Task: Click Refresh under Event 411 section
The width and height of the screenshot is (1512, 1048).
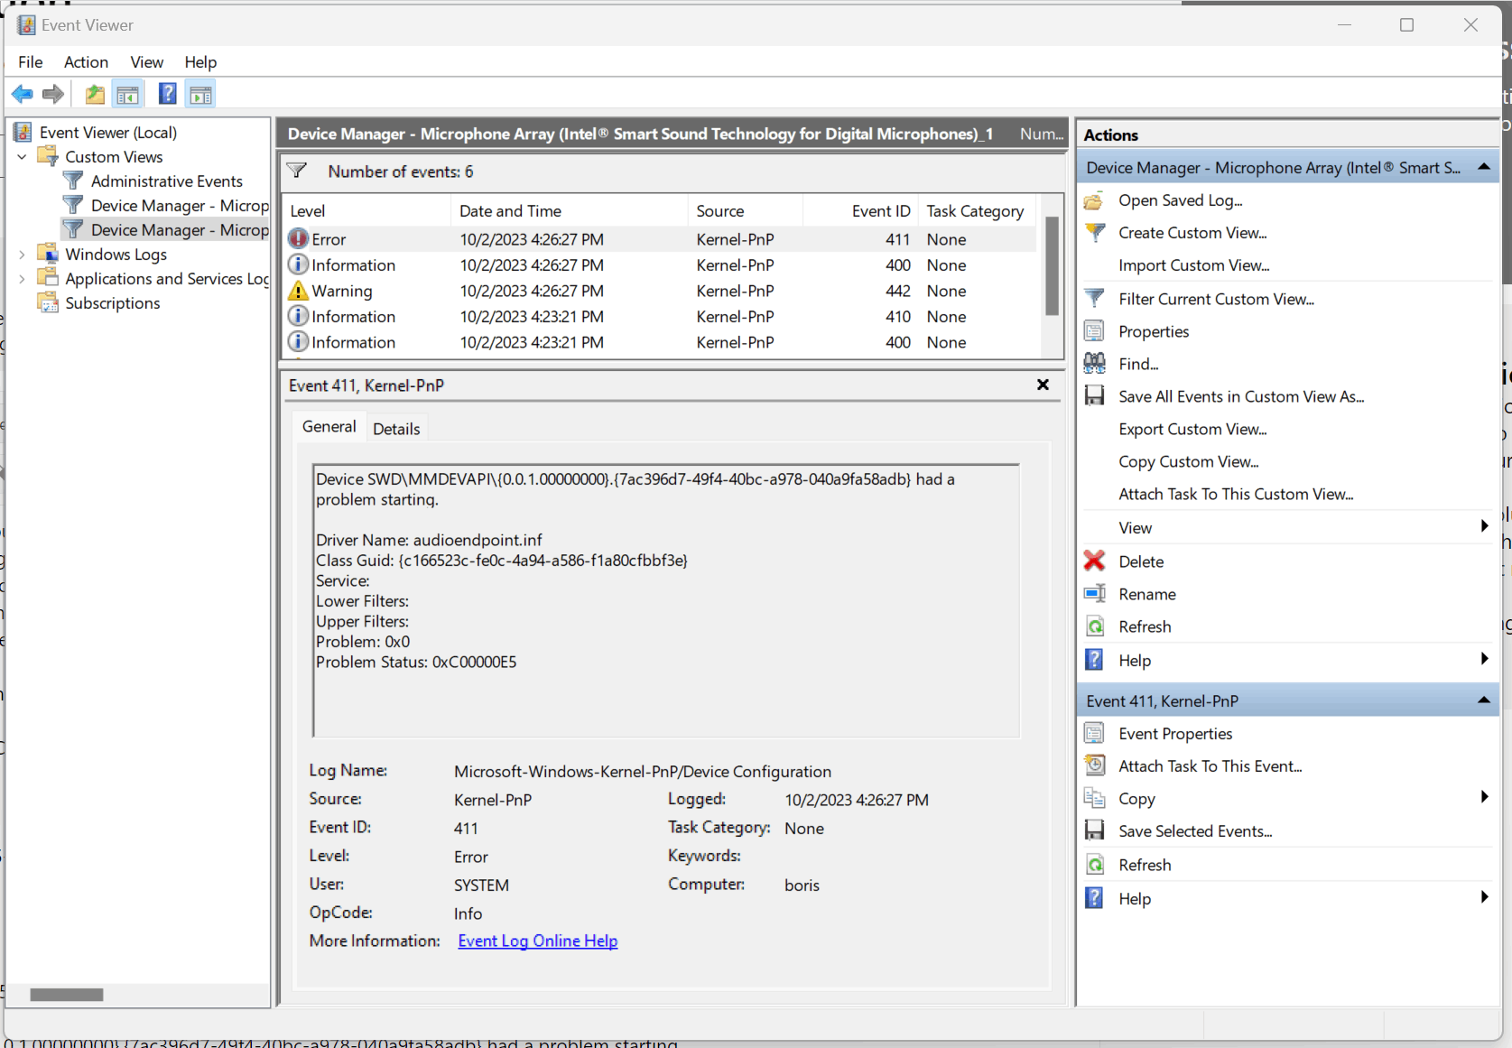Action: pos(1145,865)
